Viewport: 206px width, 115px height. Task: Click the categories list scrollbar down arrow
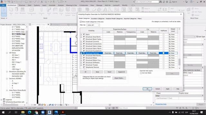pos(179,68)
